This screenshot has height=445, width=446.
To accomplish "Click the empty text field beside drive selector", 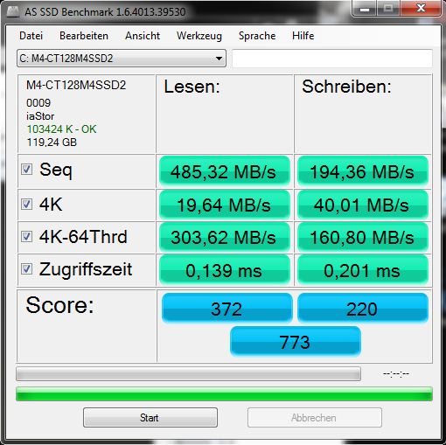I will point(332,59).
